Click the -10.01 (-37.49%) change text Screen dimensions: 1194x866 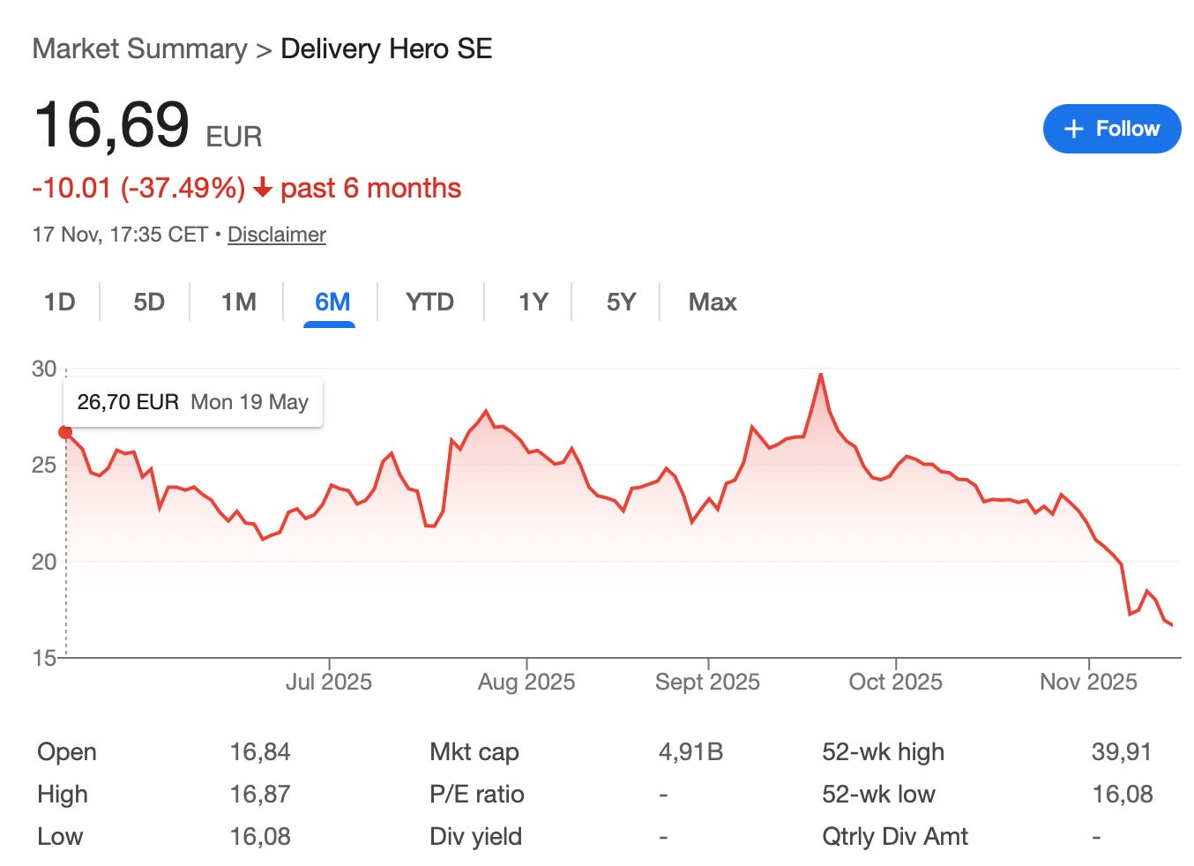pos(138,188)
